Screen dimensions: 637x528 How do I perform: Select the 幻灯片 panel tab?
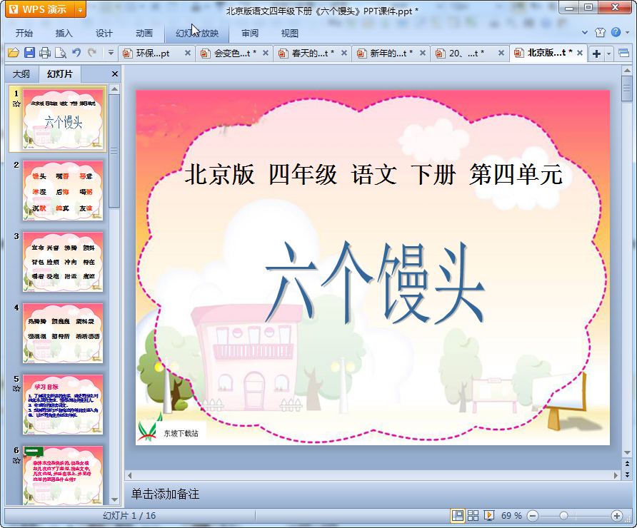click(60, 74)
